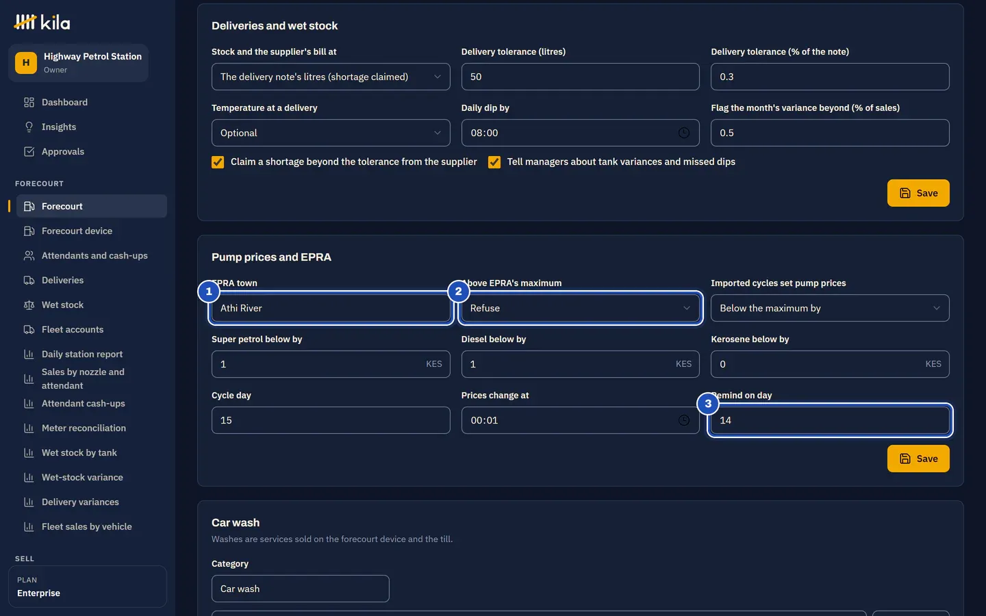Open the clock picker for Daily dip by
This screenshot has height=616, width=986.
coord(683,133)
